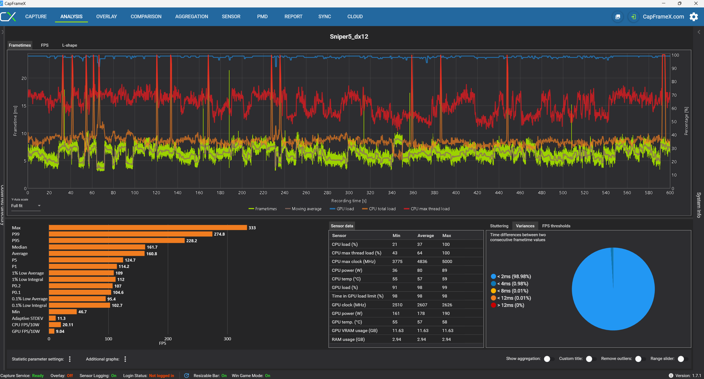Switch to the COMPARISON tab
The width and height of the screenshot is (704, 379).
(146, 17)
